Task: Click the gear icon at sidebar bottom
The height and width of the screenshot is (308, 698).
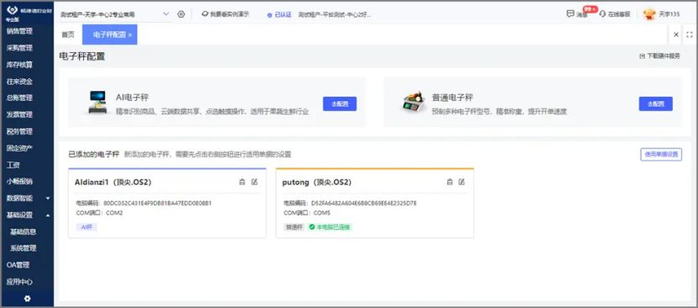Action: tap(27, 299)
